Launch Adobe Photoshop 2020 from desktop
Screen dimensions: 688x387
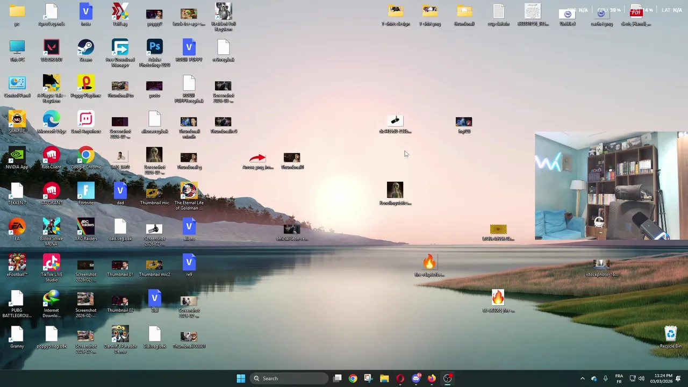(154, 53)
